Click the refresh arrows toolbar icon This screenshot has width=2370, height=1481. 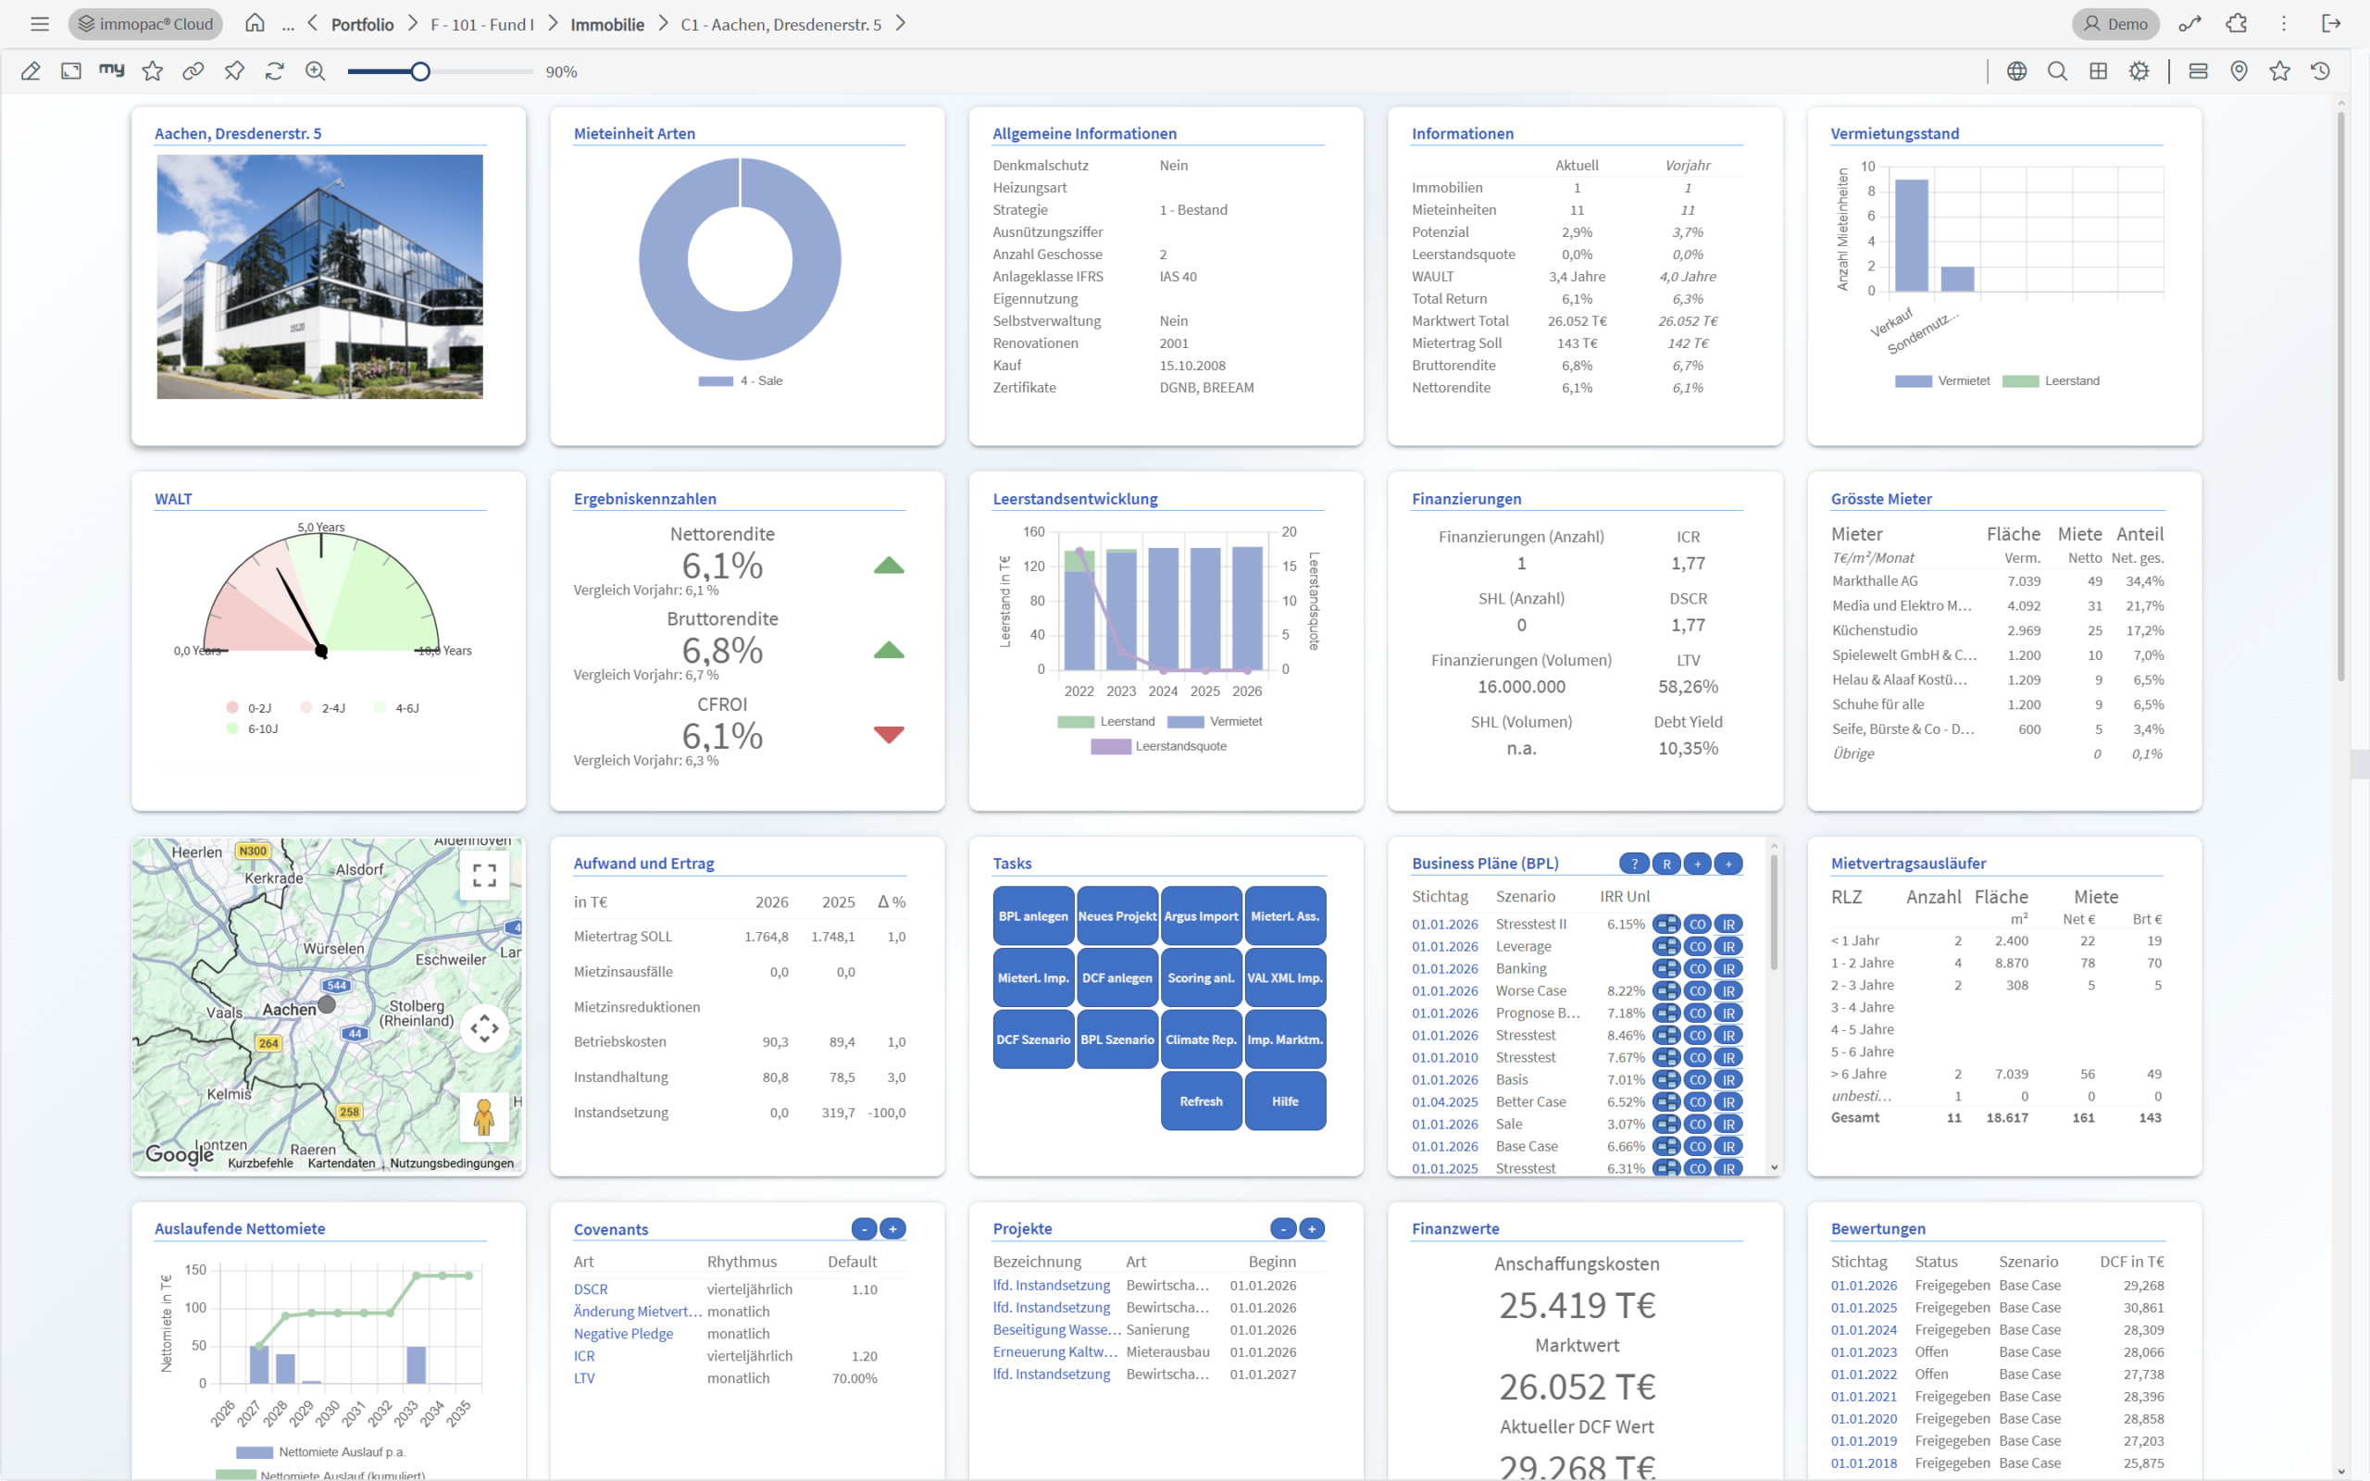coord(274,70)
